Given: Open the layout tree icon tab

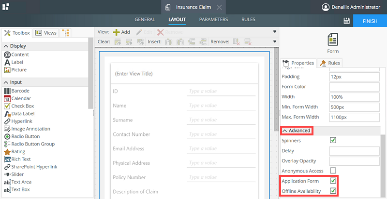Looking at the screenshot, I should 65,33.
